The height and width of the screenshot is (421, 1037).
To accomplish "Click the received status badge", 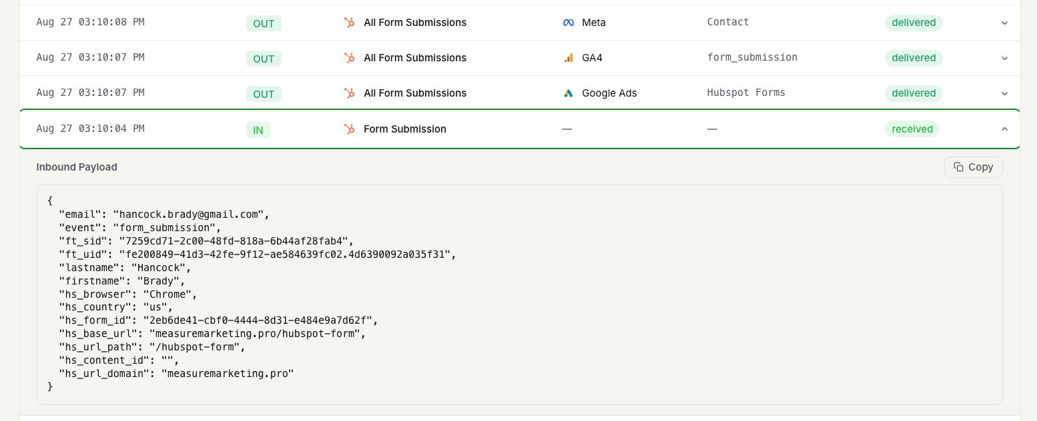I will pos(912,129).
